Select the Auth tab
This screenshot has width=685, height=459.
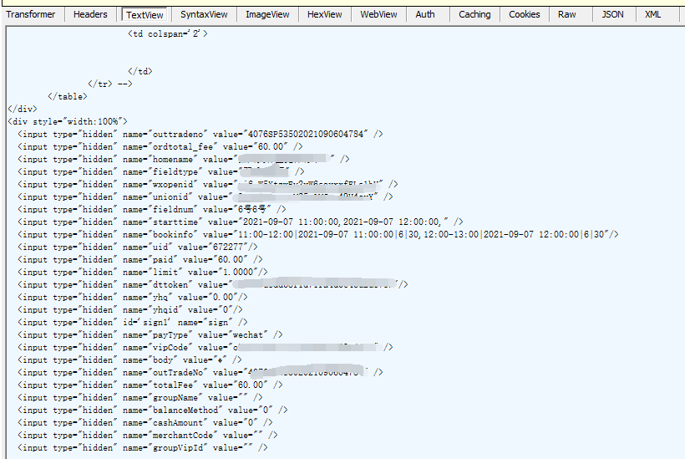425,14
